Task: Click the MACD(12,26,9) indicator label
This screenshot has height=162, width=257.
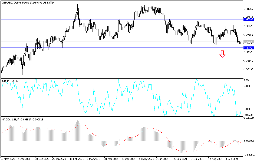Action: [12, 119]
